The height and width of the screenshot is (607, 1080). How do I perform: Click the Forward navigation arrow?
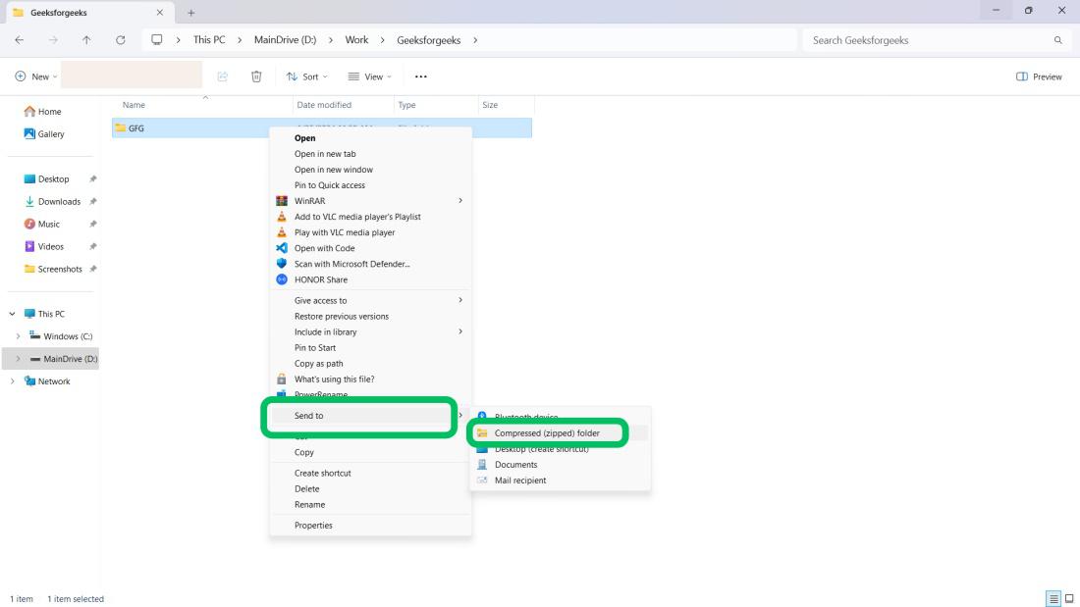(53, 40)
